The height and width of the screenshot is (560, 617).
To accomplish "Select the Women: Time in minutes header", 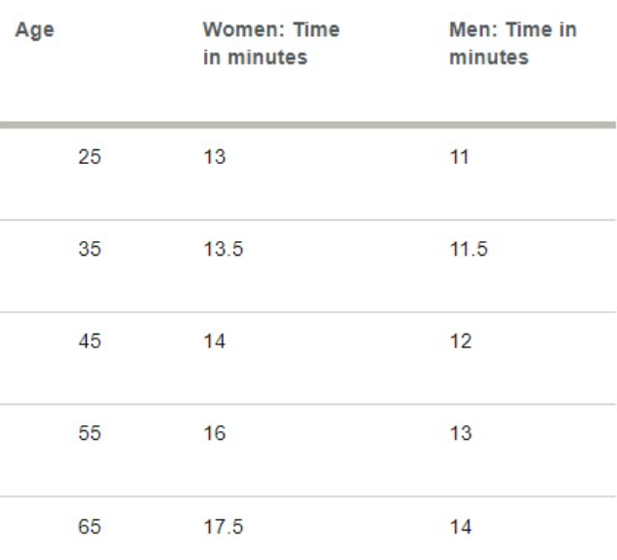I will click(x=271, y=43).
